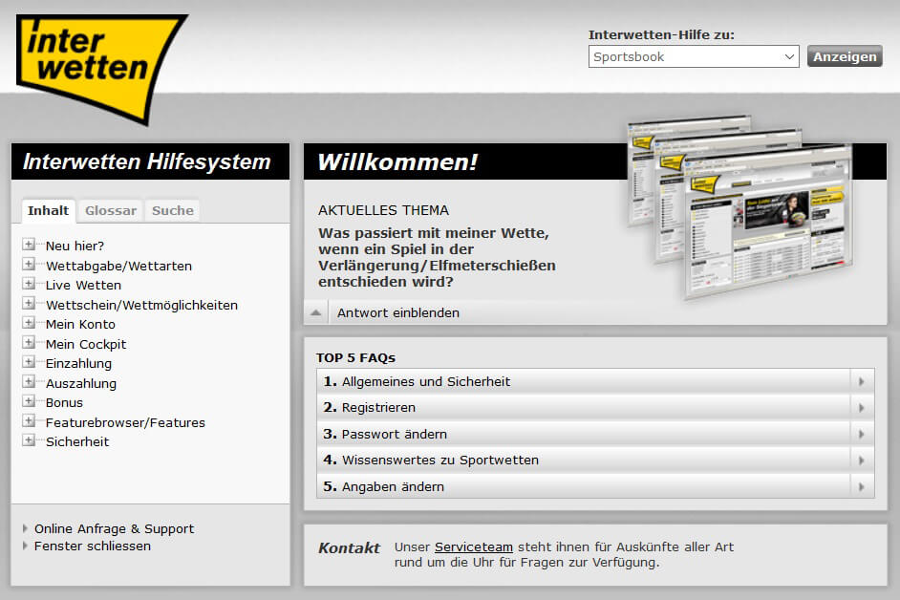Expand the Live Wetten plus icon

(x=28, y=284)
